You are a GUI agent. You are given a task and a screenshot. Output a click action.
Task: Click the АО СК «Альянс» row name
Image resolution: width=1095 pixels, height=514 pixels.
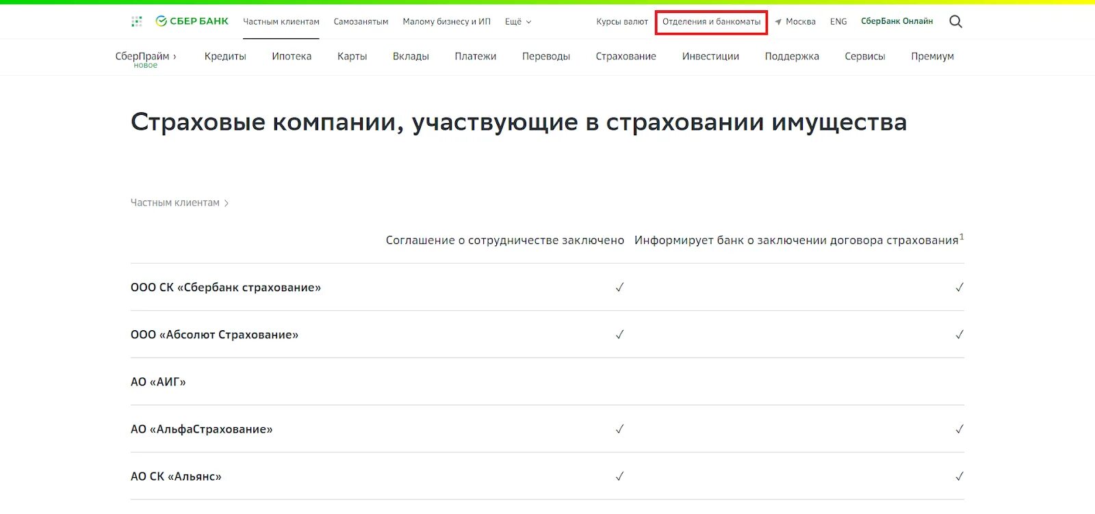coord(176,476)
